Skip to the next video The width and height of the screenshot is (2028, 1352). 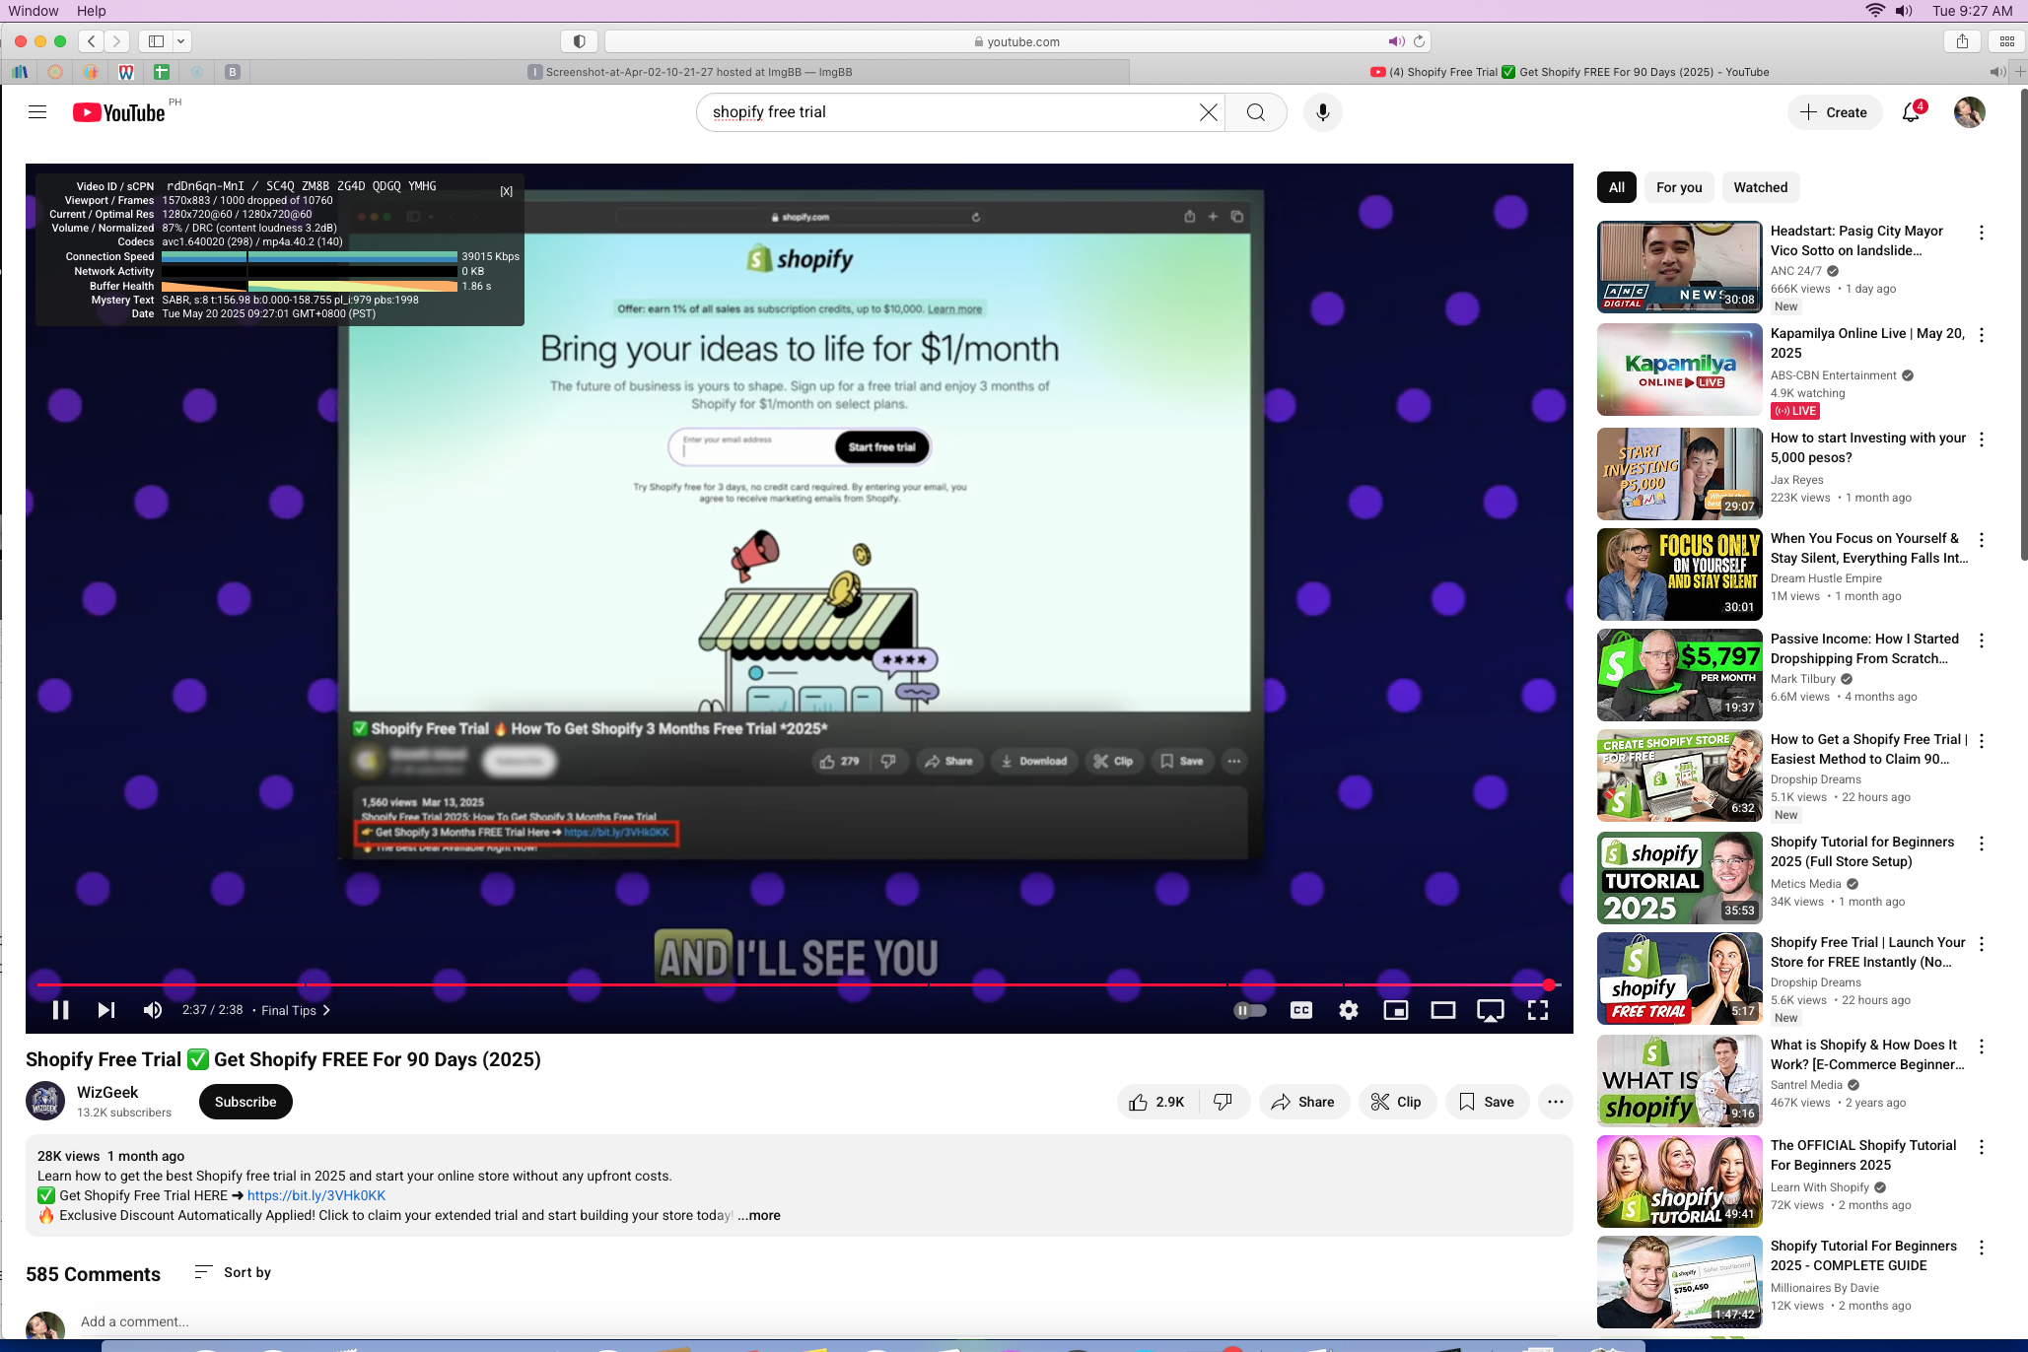point(106,1010)
